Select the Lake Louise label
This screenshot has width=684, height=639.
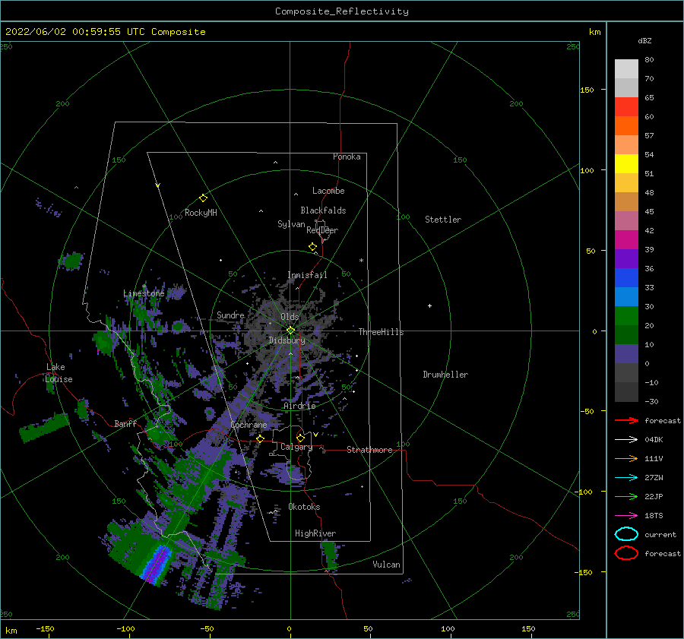tap(59, 373)
